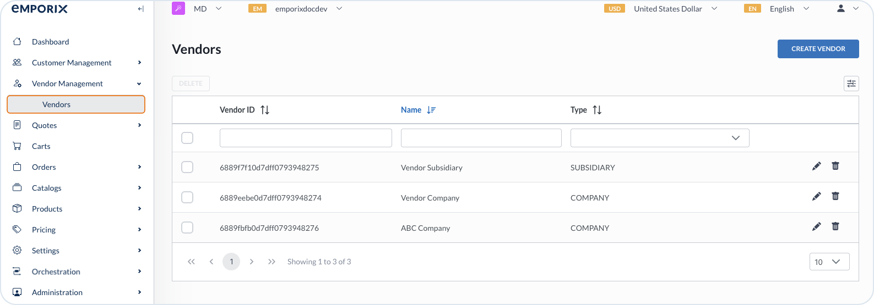This screenshot has width=874, height=305.
Task: Click the trash icon for Vendor Company
Action: click(x=835, y=196)
